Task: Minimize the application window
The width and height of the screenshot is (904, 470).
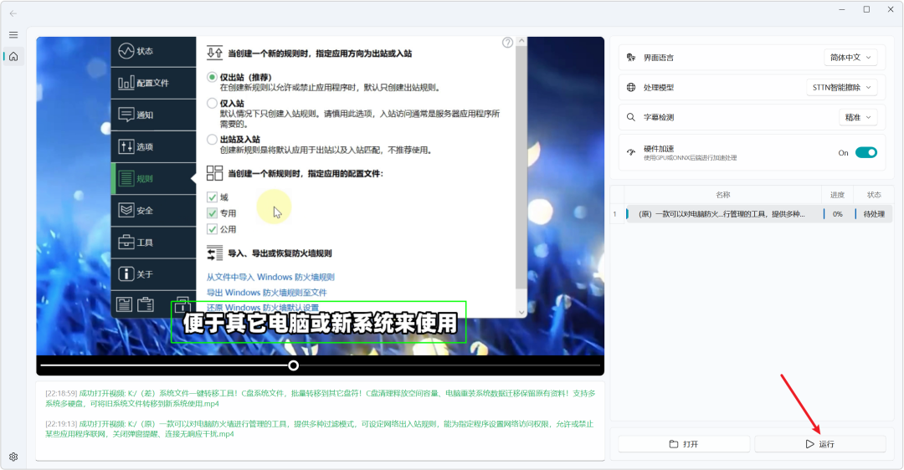Action: click(x=842, y=9)
